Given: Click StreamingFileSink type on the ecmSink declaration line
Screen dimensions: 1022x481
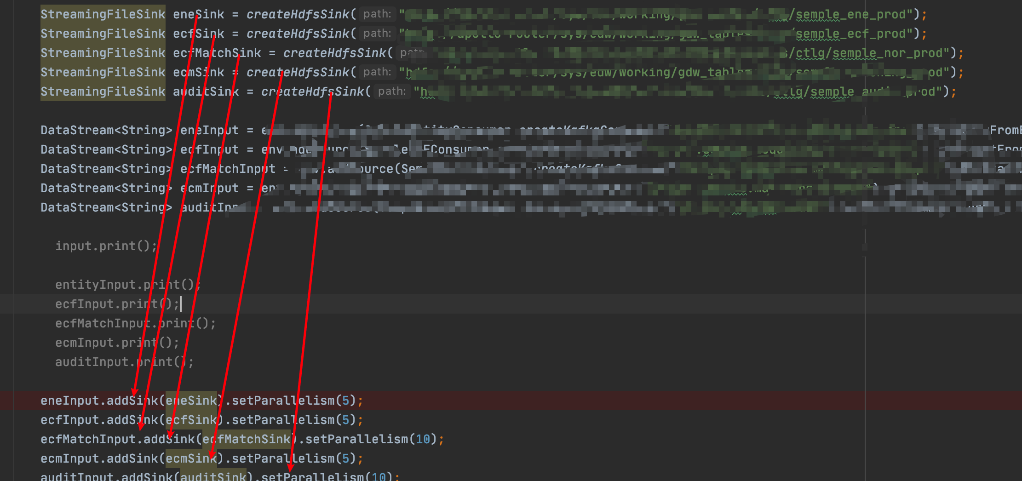Looking at the screenshot, I should [103, 72].
